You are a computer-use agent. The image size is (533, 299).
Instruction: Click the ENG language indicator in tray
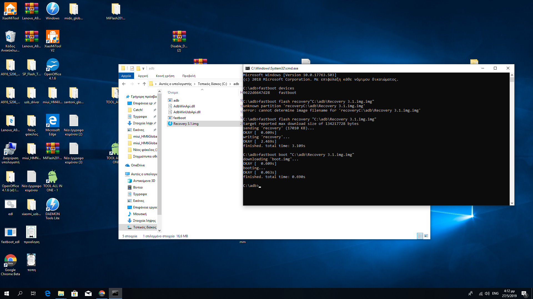pyautogui.click(x=495, y=293)
